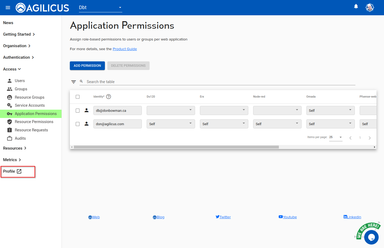
Task: Click the ADD PERMISSION button
Action: point(87,66)
